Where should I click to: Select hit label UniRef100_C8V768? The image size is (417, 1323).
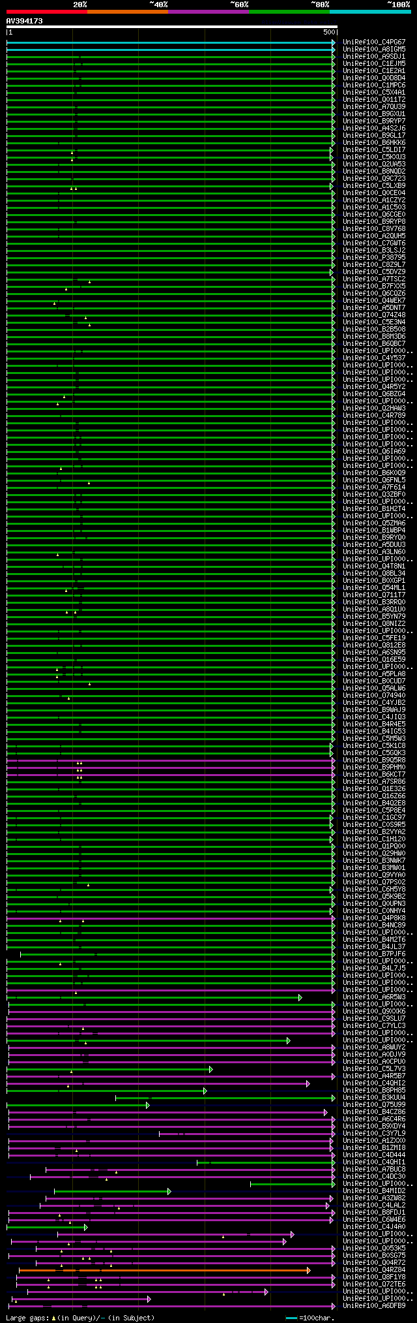point(374,229)
